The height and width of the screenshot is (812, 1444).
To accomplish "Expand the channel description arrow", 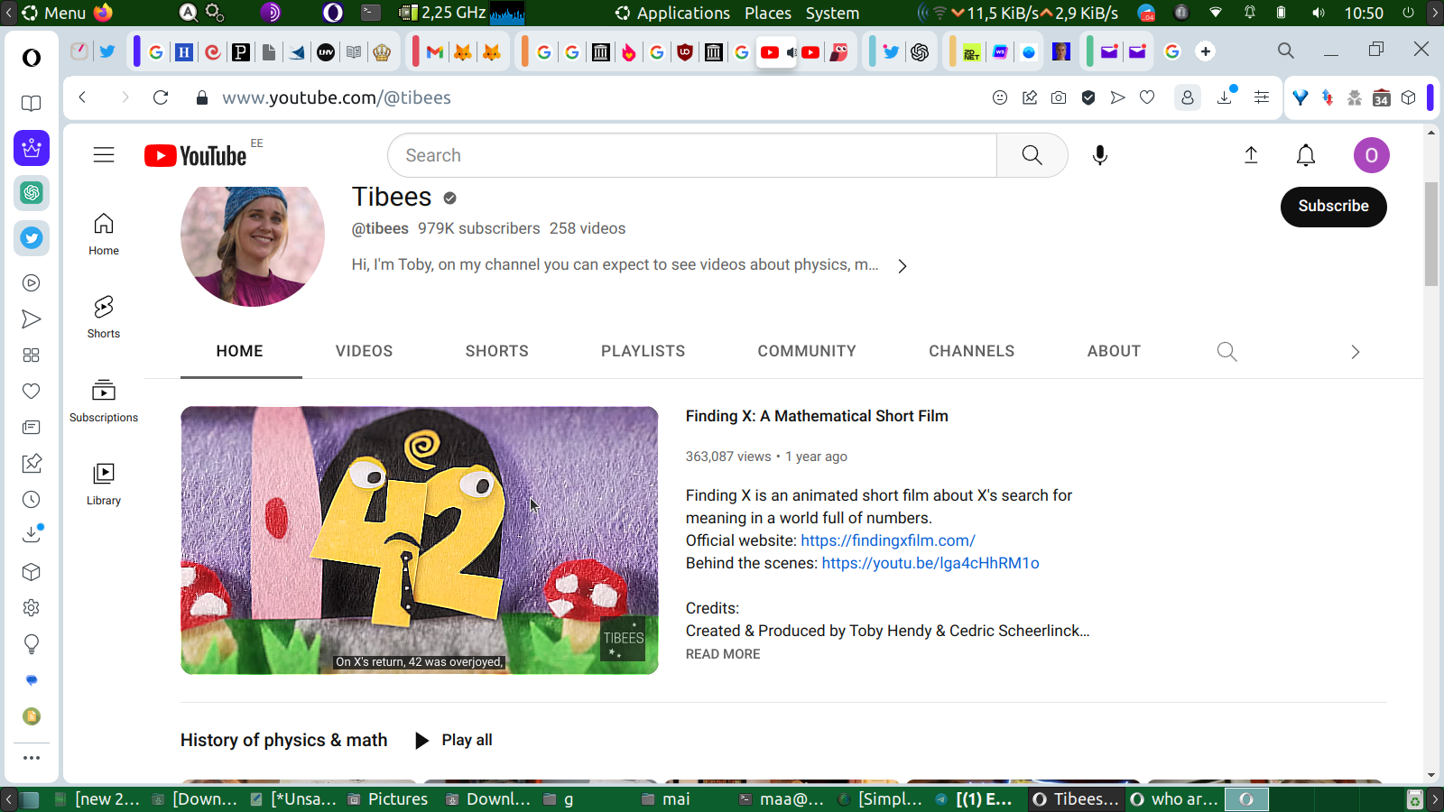I will [x=902, y=266].
